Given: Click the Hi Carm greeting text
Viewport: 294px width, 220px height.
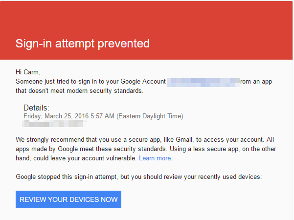Looking at the screenshot, I should 28,72.
